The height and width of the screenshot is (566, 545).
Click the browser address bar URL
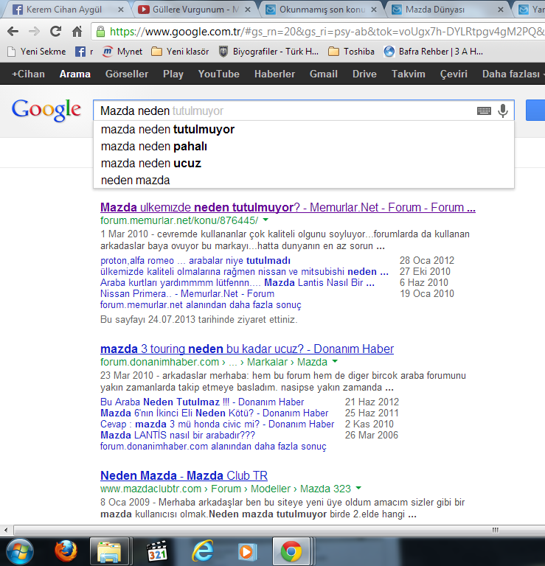tap(325, 32)
